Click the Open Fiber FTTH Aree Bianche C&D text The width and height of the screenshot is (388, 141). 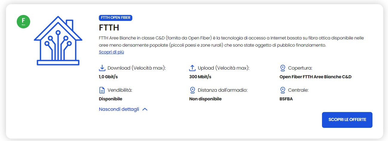pyautogui.click(x=315, y=77)
